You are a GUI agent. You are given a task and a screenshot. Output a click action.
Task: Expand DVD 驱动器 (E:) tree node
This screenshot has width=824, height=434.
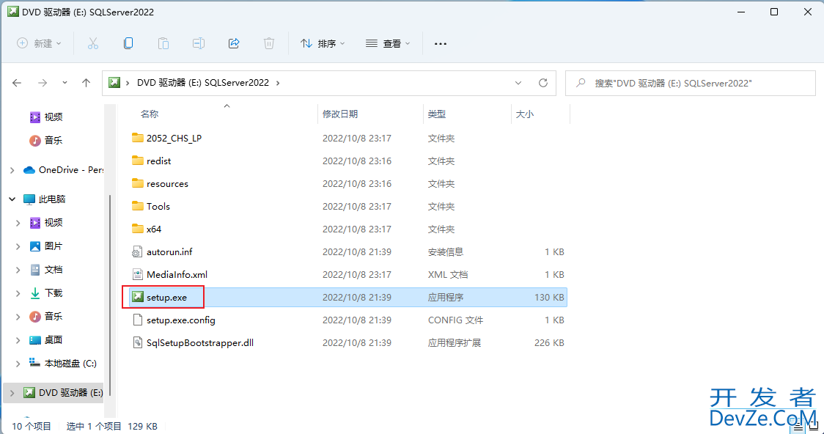tap(12, 393)
